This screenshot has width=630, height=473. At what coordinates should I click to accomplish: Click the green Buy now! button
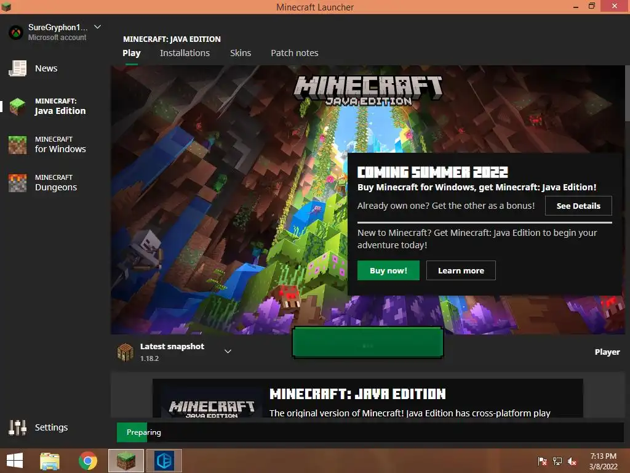(388, 271)
